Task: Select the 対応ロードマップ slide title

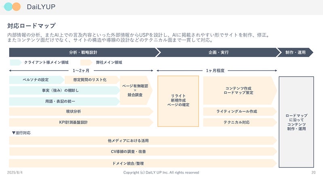Action: [x=32, y=26]
